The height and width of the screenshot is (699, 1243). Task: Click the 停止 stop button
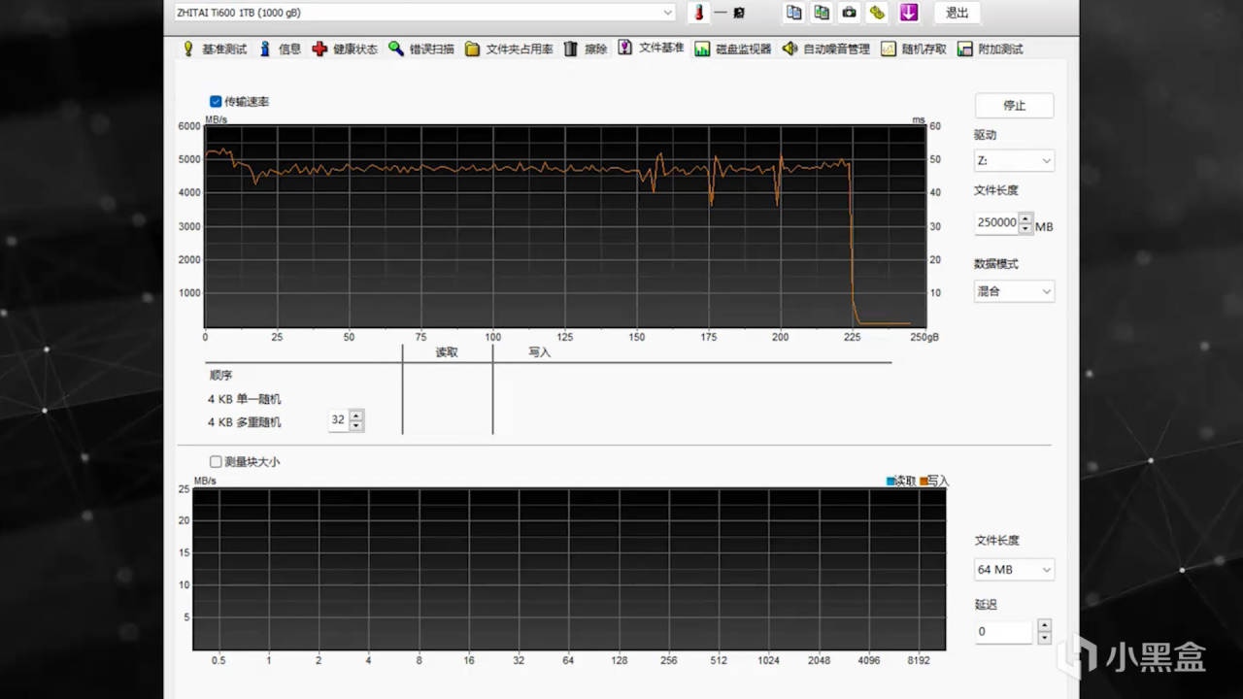(1014, 106)
